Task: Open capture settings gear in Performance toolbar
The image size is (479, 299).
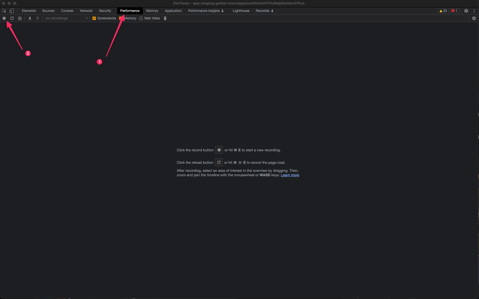Action: [474, 18]
